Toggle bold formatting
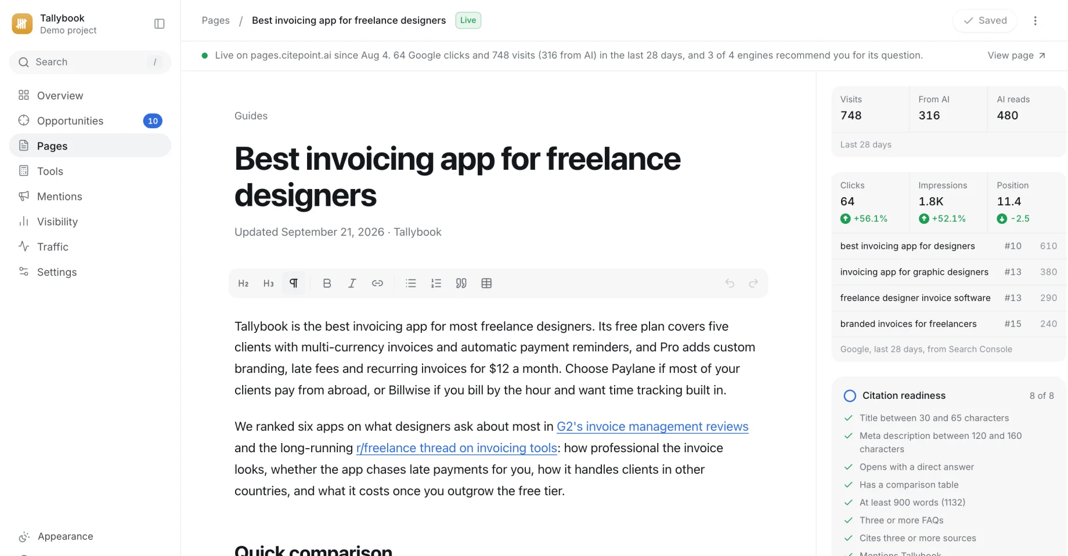The height and width of the screenshot is (556, 1068). click(x=327, y=284)
